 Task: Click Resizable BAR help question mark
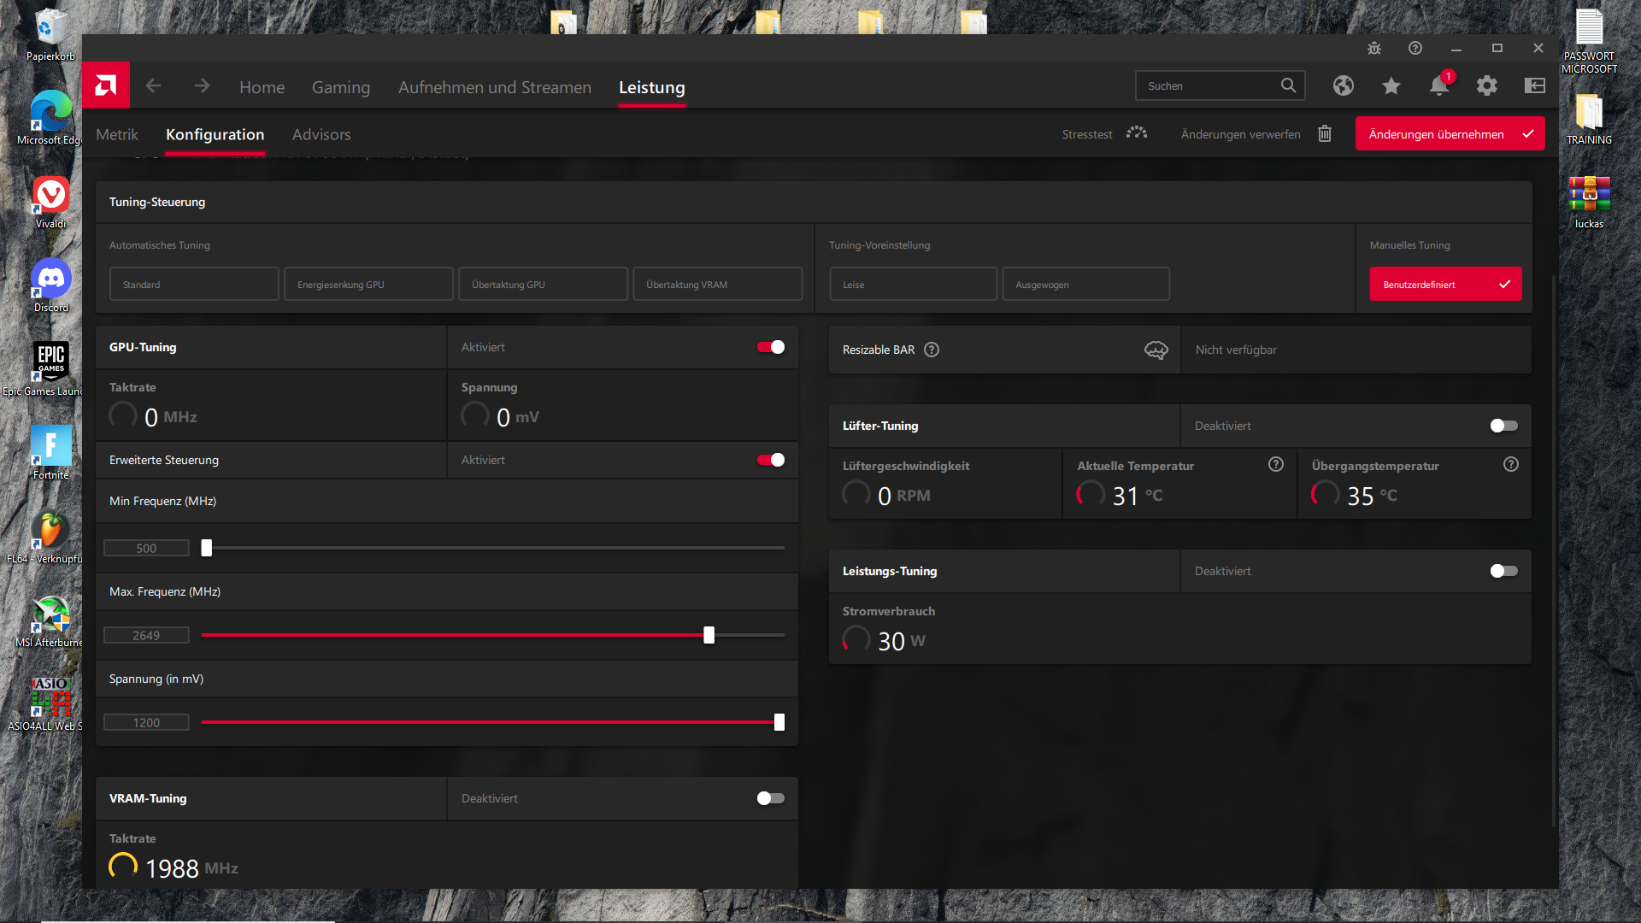click(932, 350)
